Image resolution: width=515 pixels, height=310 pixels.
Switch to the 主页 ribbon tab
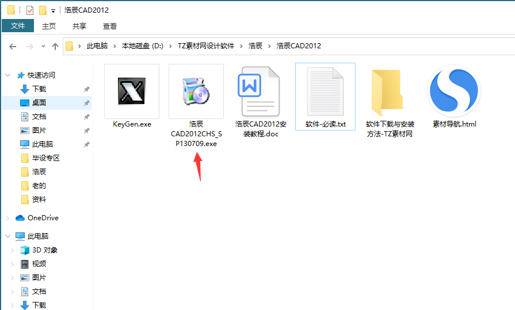point(49,26)
